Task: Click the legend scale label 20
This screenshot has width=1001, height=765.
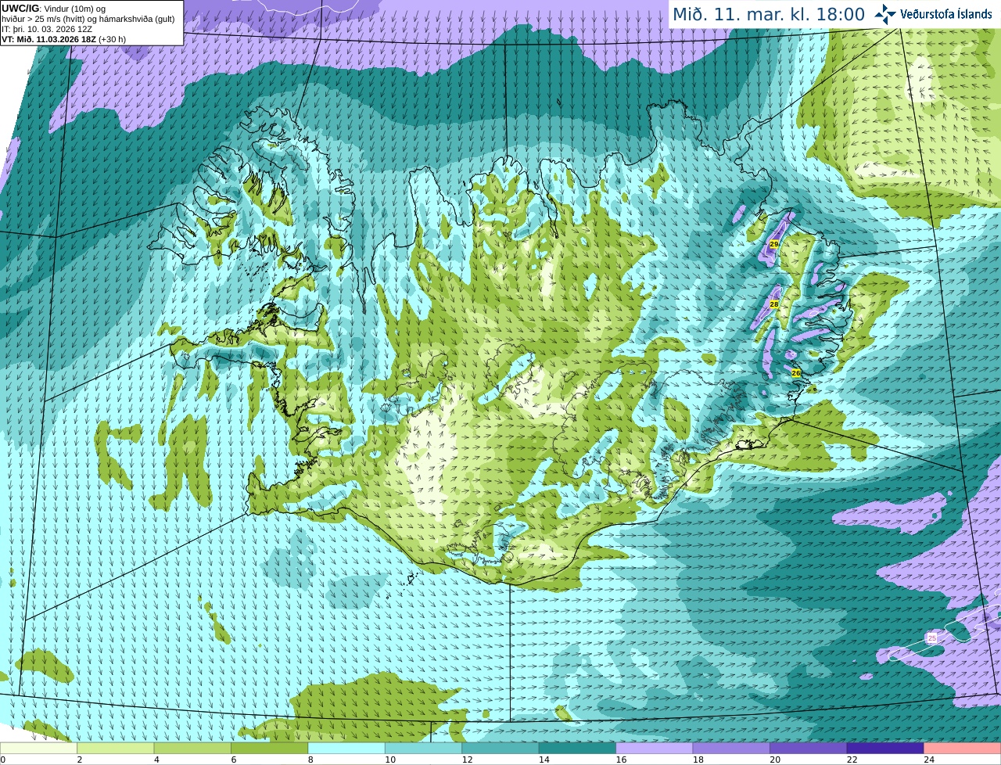Action: point(776,760)
